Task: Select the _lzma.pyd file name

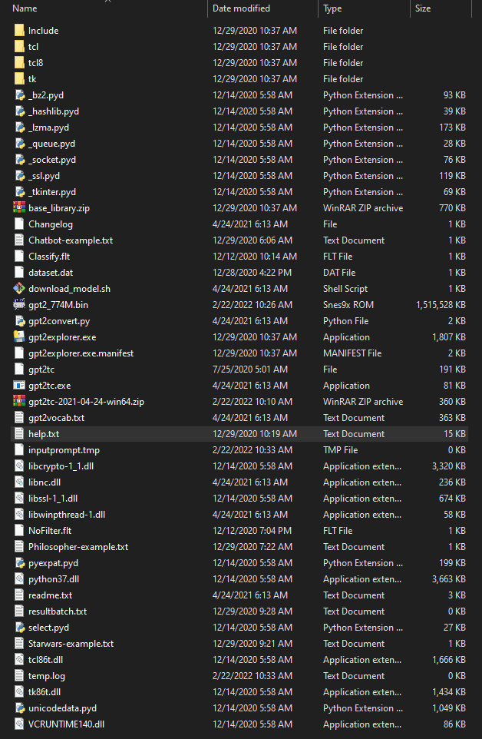Action: [48, 128]
